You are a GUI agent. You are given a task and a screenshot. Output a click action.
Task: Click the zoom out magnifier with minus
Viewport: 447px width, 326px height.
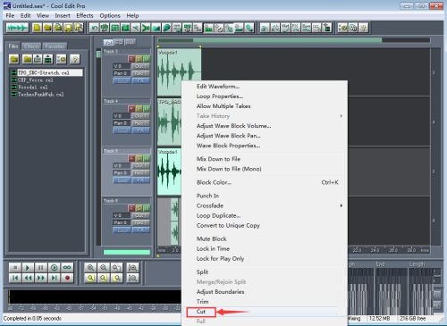tap(104, 268)
